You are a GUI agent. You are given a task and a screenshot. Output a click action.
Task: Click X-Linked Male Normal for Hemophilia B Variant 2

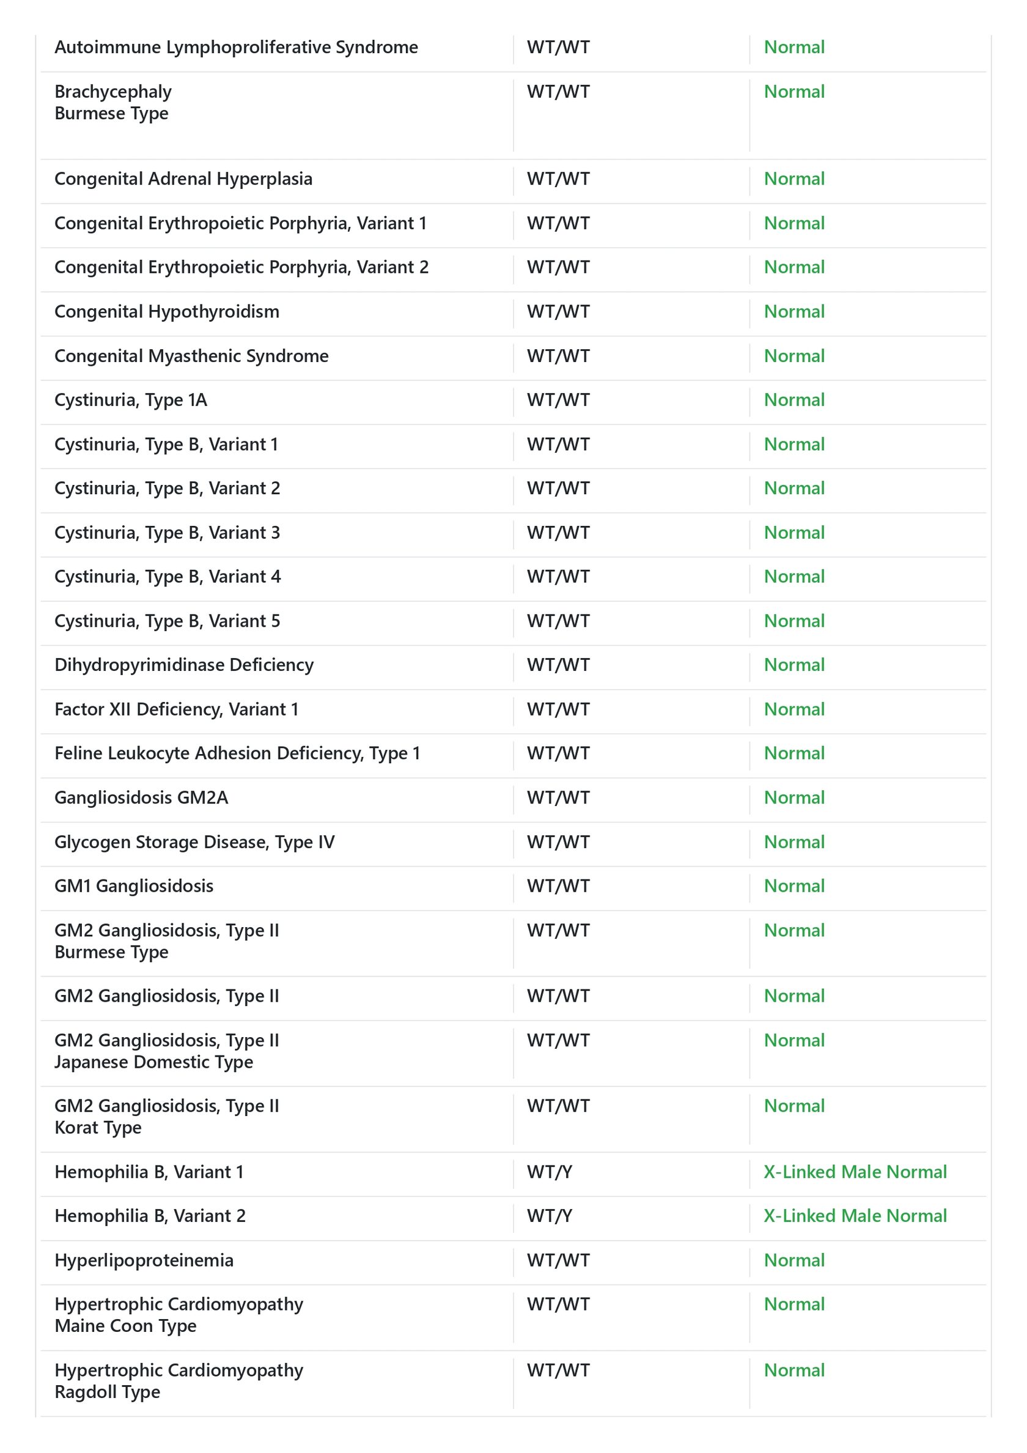[x=854, y=1216]
